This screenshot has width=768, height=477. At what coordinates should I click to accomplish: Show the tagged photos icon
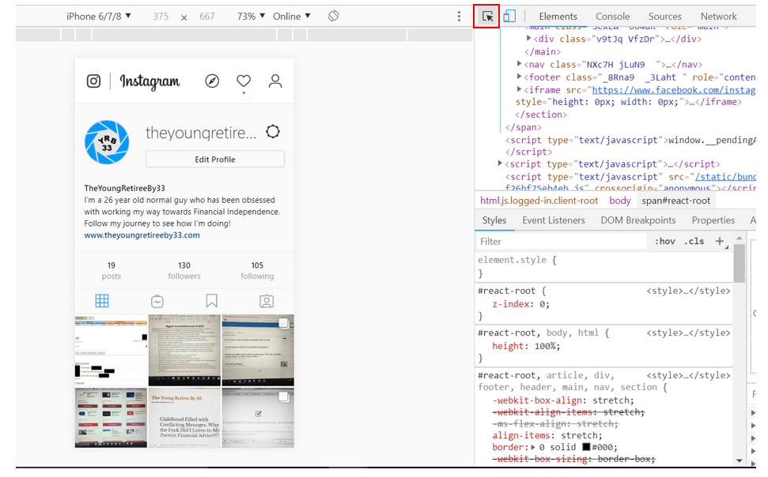pos(267,301)
